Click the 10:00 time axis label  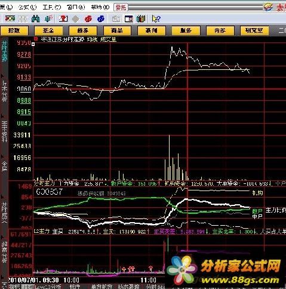71,280
